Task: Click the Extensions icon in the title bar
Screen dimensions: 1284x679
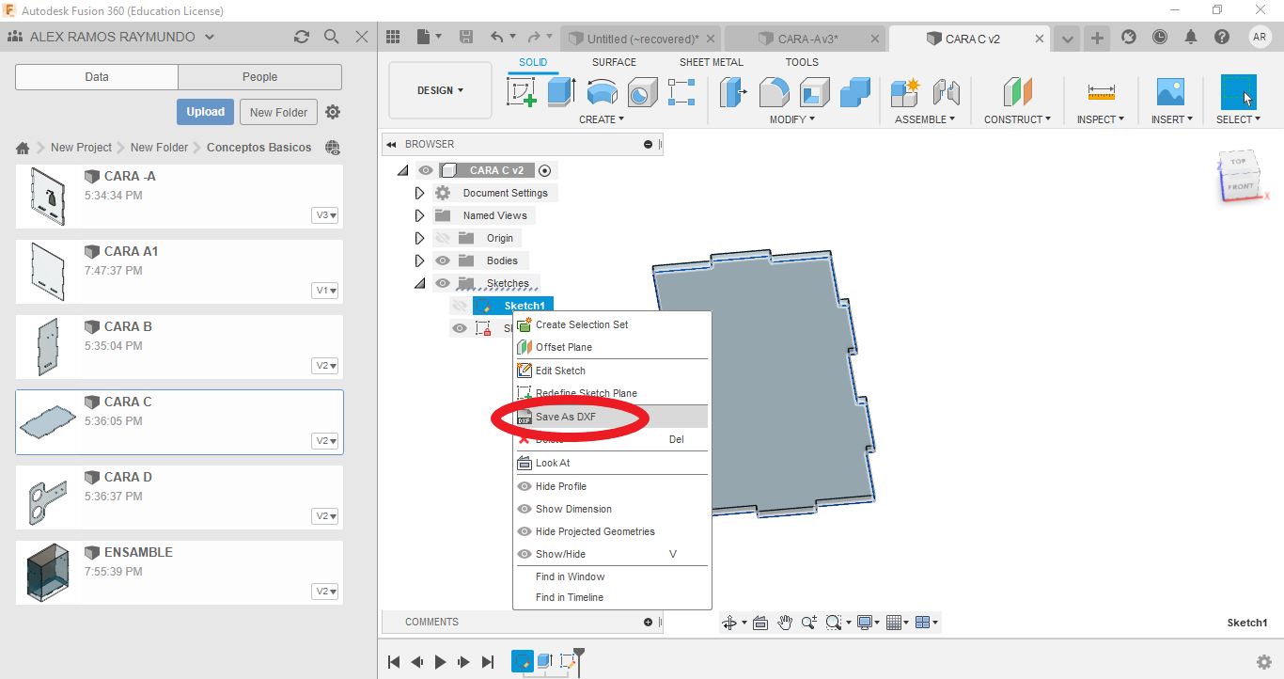Action: click(x=1129, y=37)
